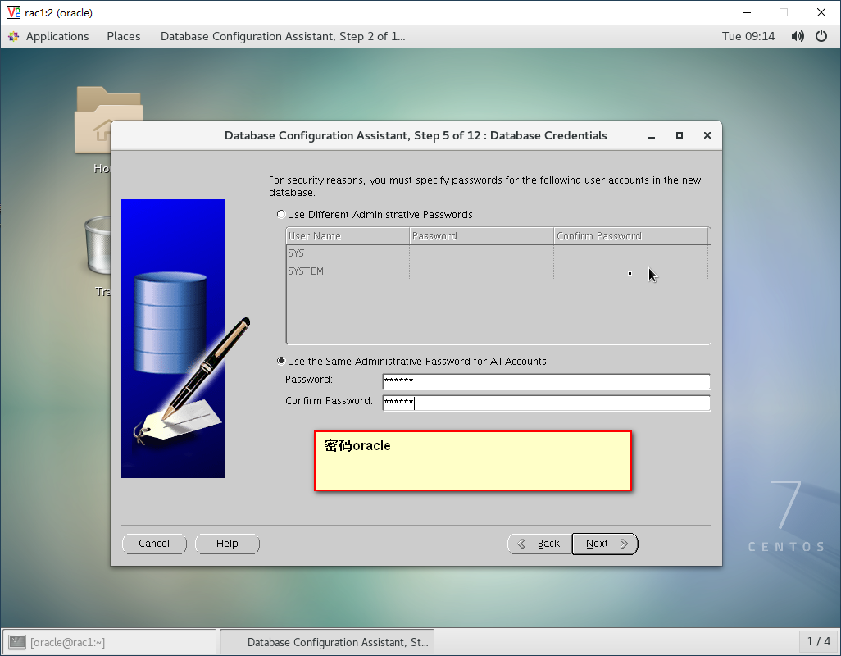The width and height of the screenshot is (841, 656).
Task: Click the Confirm Password column header
Action: 631,236
